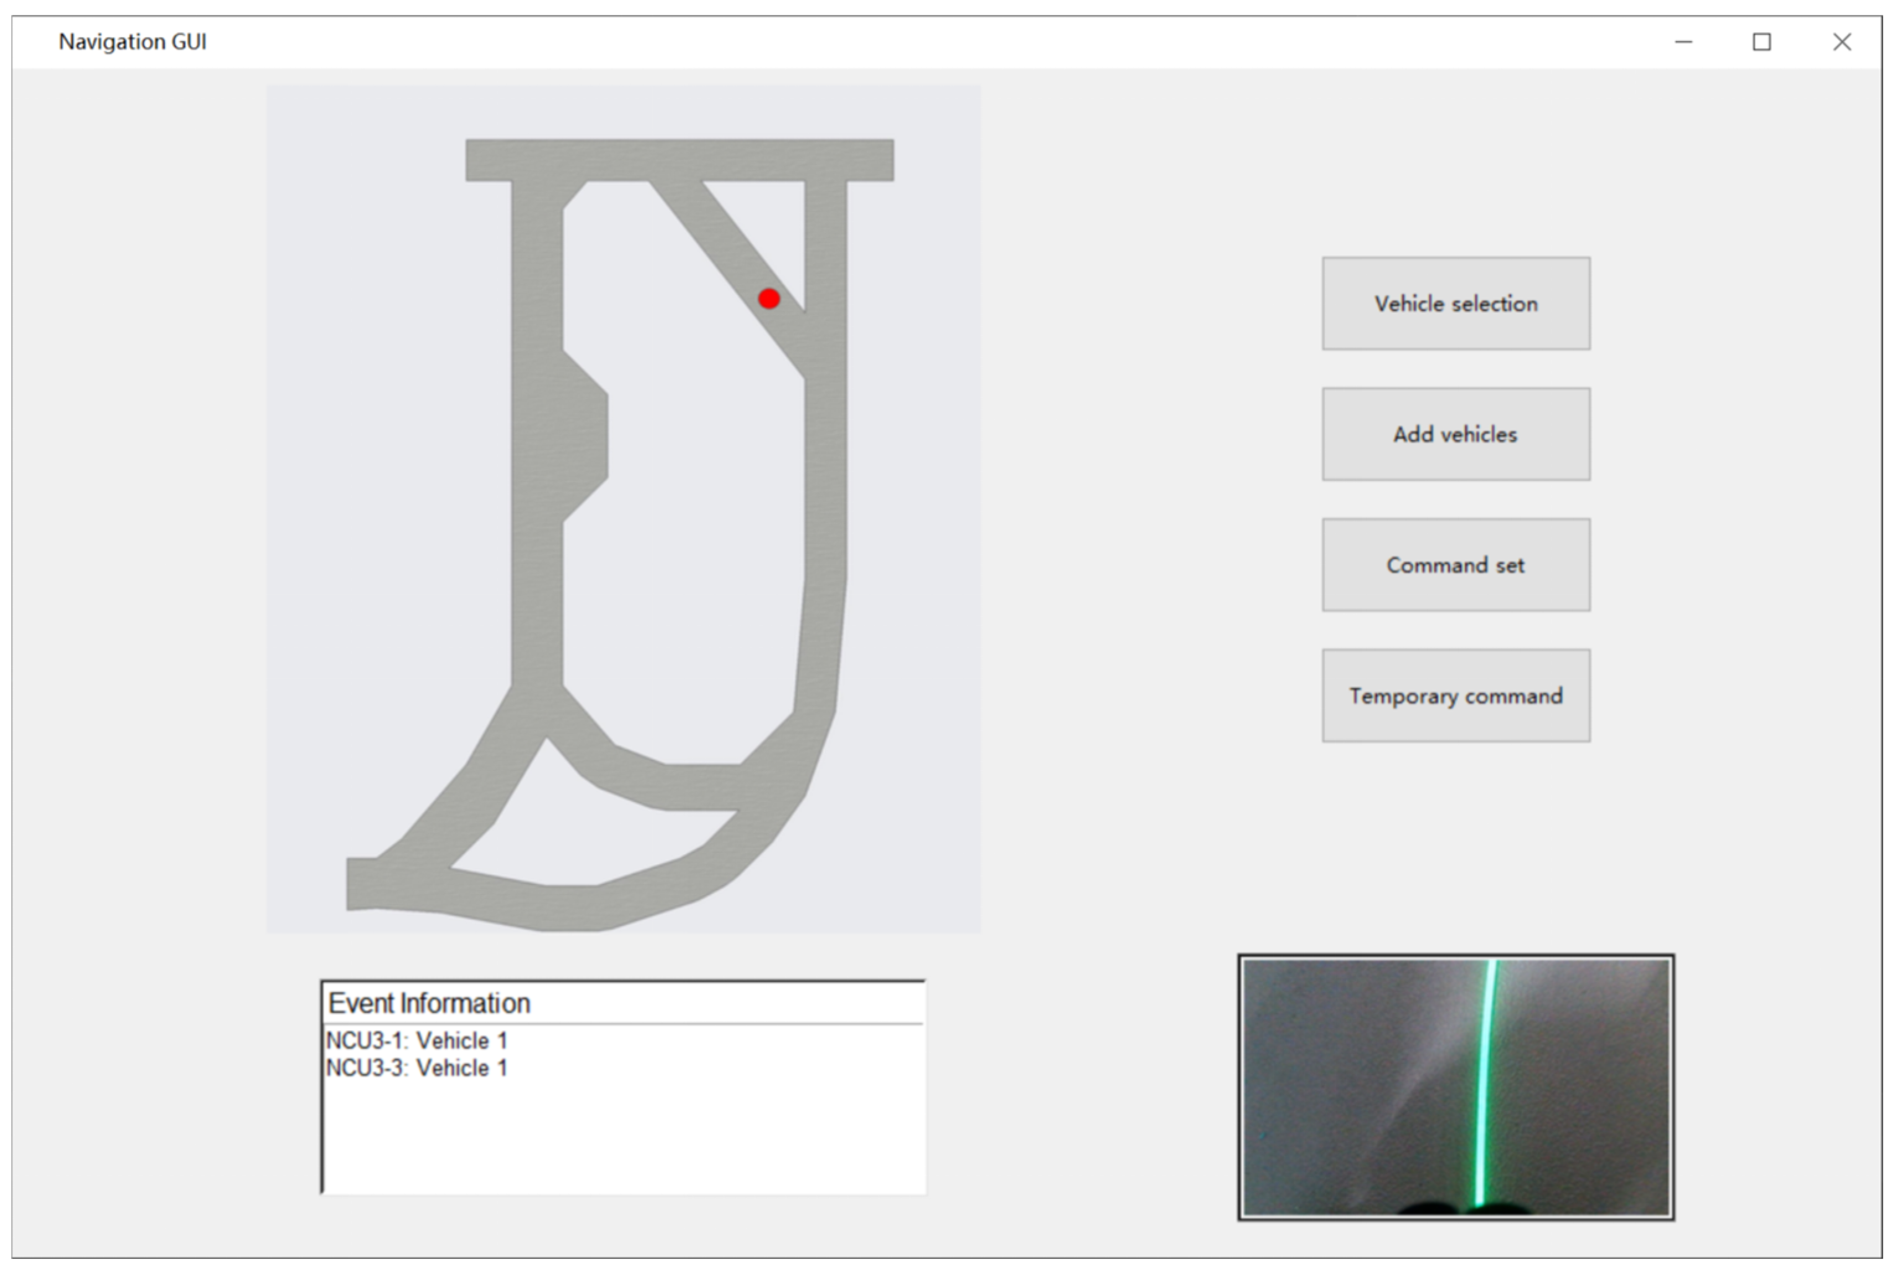Select event entry NCU3-1: Vehicle 1
Screen dimensions: 1894x1272
[416, 1041]
